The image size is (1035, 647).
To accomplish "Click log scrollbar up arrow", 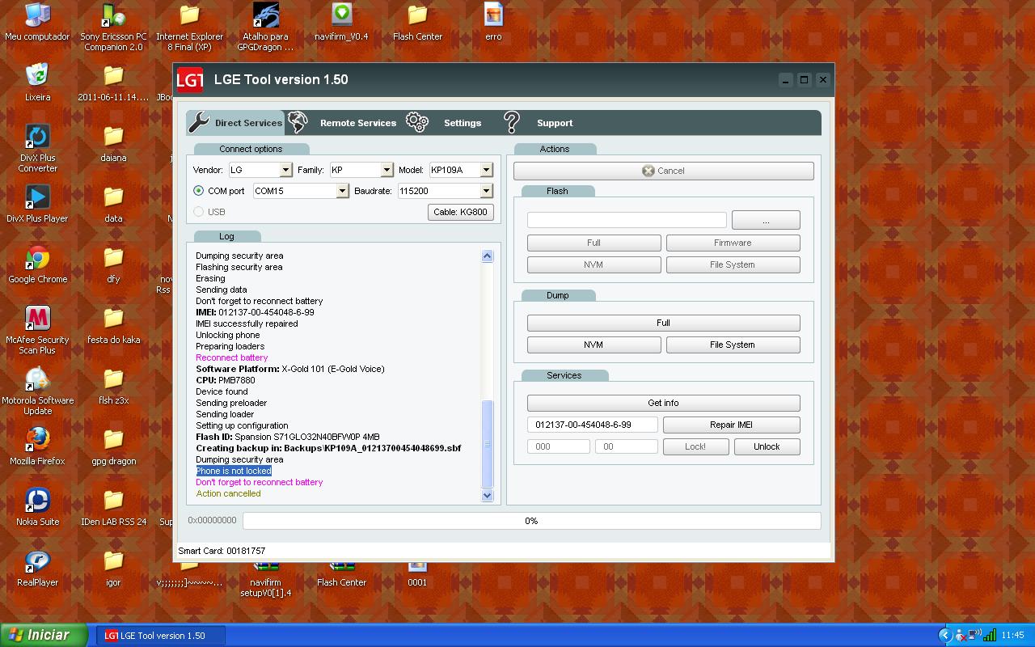I will [487, 256].
